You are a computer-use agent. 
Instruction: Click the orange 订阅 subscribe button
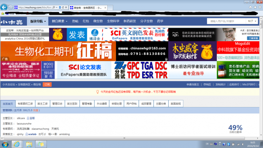point(47,85)
